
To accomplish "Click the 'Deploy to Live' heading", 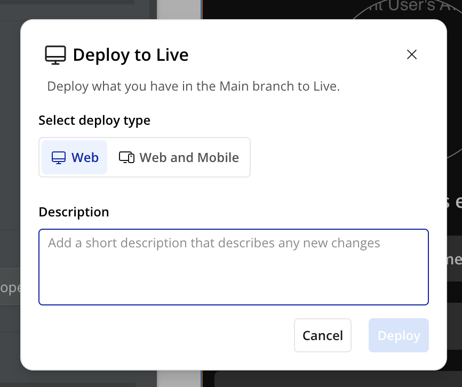I will (131, 55).
